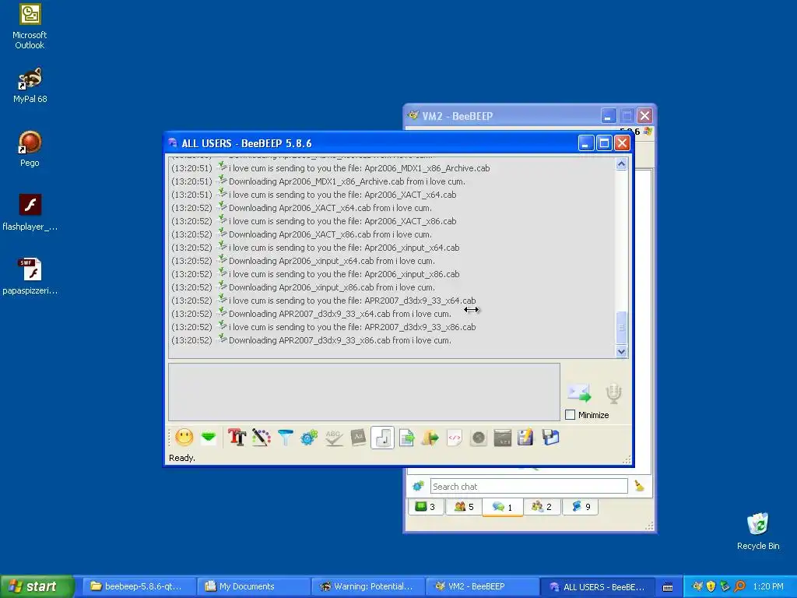Click line 'Downloading Apr2006_xinput_x64.cab from i love cum.'
Image resolution: width=797 pixels, height=598 pixels.
pyautogui.click(x=332, y=261)
